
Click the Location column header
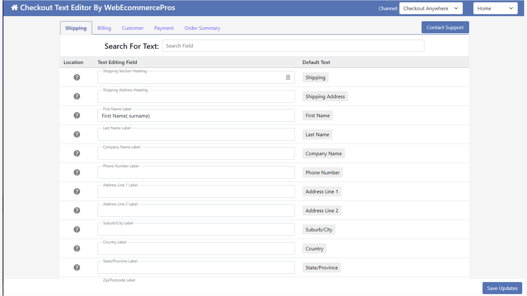tap(73, 62)
